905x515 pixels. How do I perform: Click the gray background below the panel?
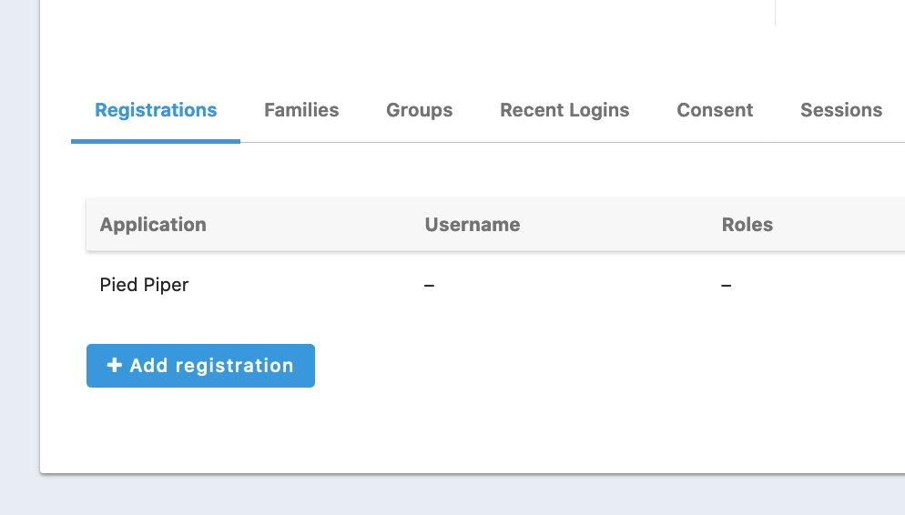[455, 496]
